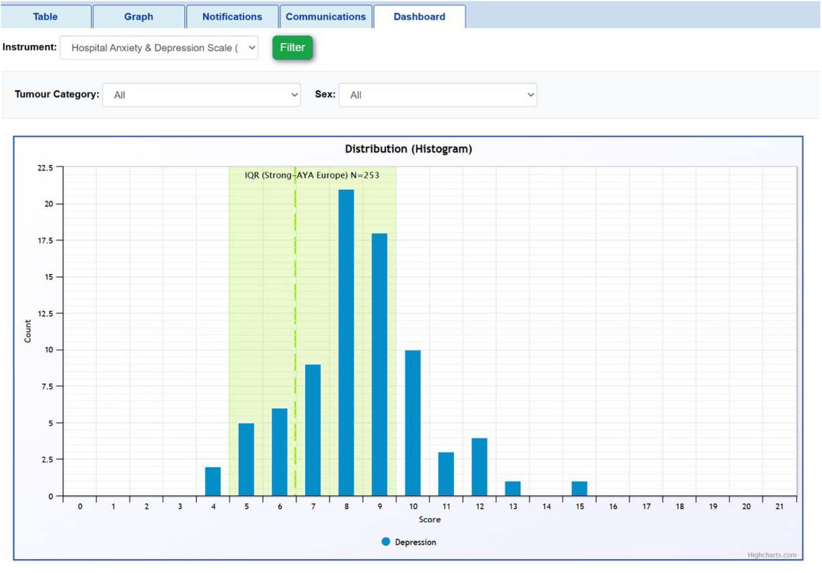Image resolution: width=822 pixels, height=573 pixels.
Task: Click the dashed green median line
Action: point(295,331)
